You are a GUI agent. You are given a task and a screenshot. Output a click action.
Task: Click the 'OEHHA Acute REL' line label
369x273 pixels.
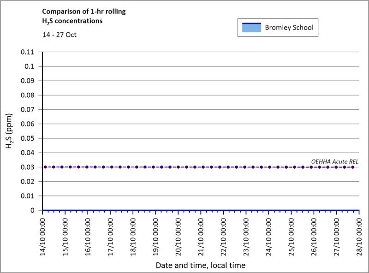[x=334, y=161]
